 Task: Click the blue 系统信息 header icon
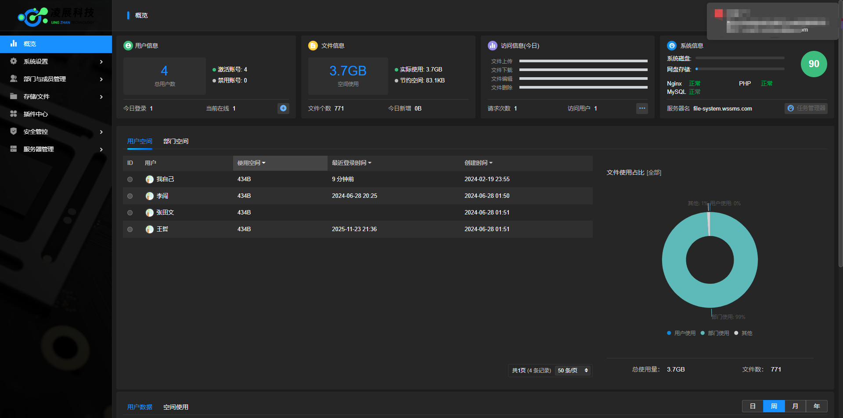pyautogui.click(x=672, y=46)
